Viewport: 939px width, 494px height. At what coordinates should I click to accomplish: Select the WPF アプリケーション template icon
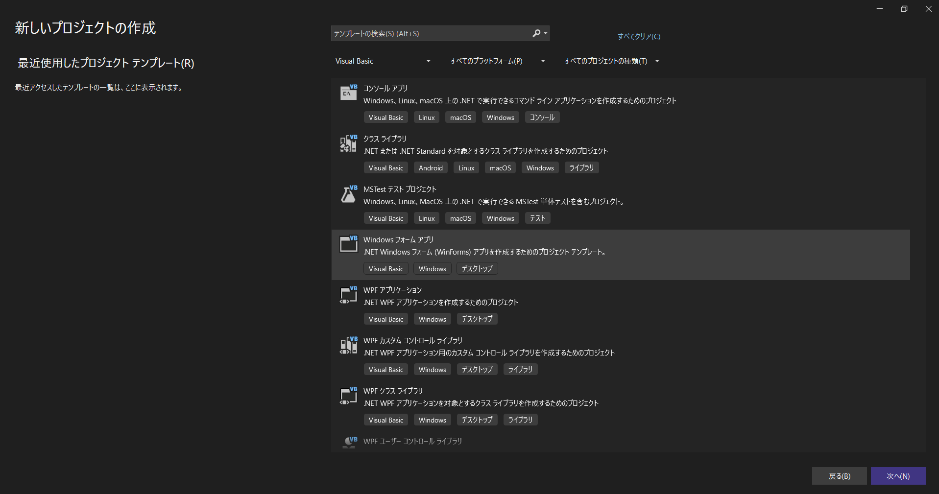(348, 295)
